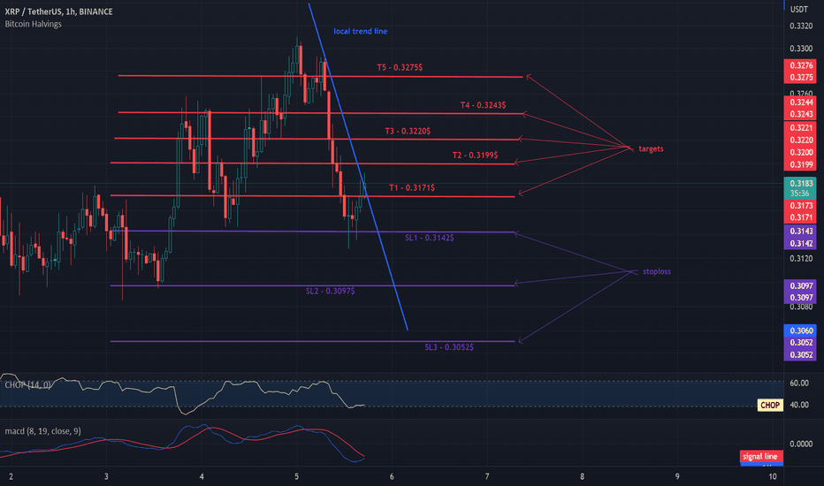824x486 pixels.
Task: Click the 0.3220 price axis tag
Action: (800, 140)
